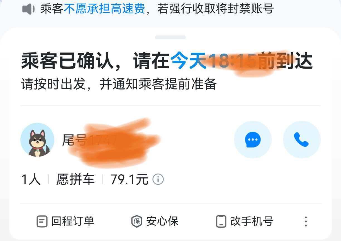The height and width of the screenshot is (241, 341).
Task: Tap the sheet drag handle bar
Action: tap(170, 37)
